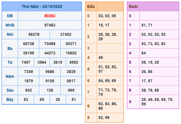Select Đầu values "51, 52, 53, 57"

[x=108, y=69]
